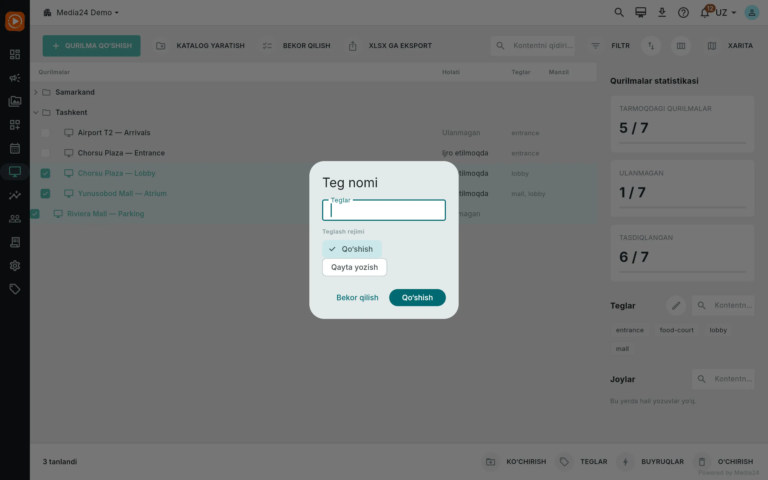Image resolution: width=768 pixels, height=480 pixels.
Task: Open the download icon in header
Action: 662,13
